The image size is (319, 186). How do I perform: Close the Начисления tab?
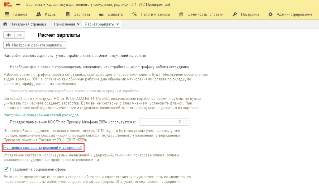(x=78, y=24)
